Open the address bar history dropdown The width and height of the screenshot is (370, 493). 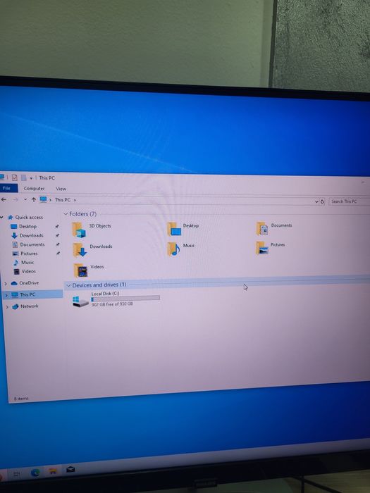tap(316, 201)
